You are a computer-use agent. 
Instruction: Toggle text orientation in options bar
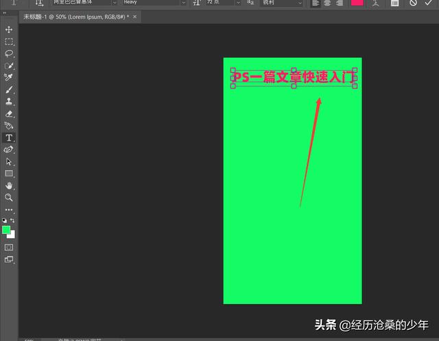tap(39, 3)
